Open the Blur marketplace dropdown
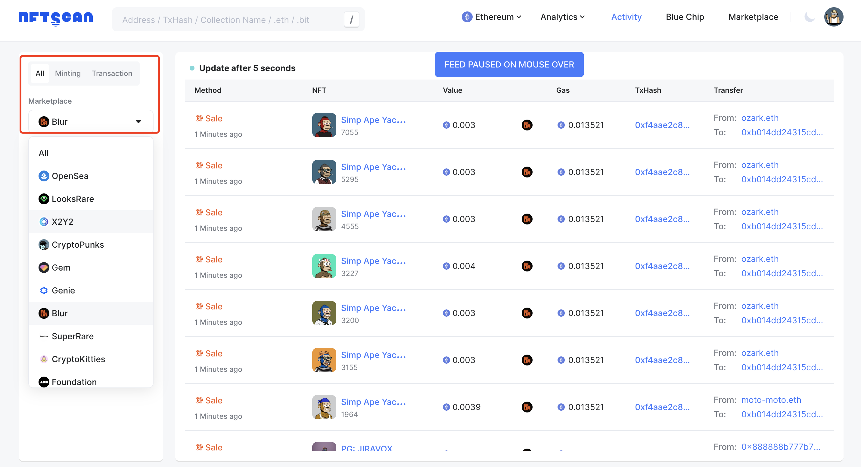This screenshot has height=467, width=861. coord(90,121)
